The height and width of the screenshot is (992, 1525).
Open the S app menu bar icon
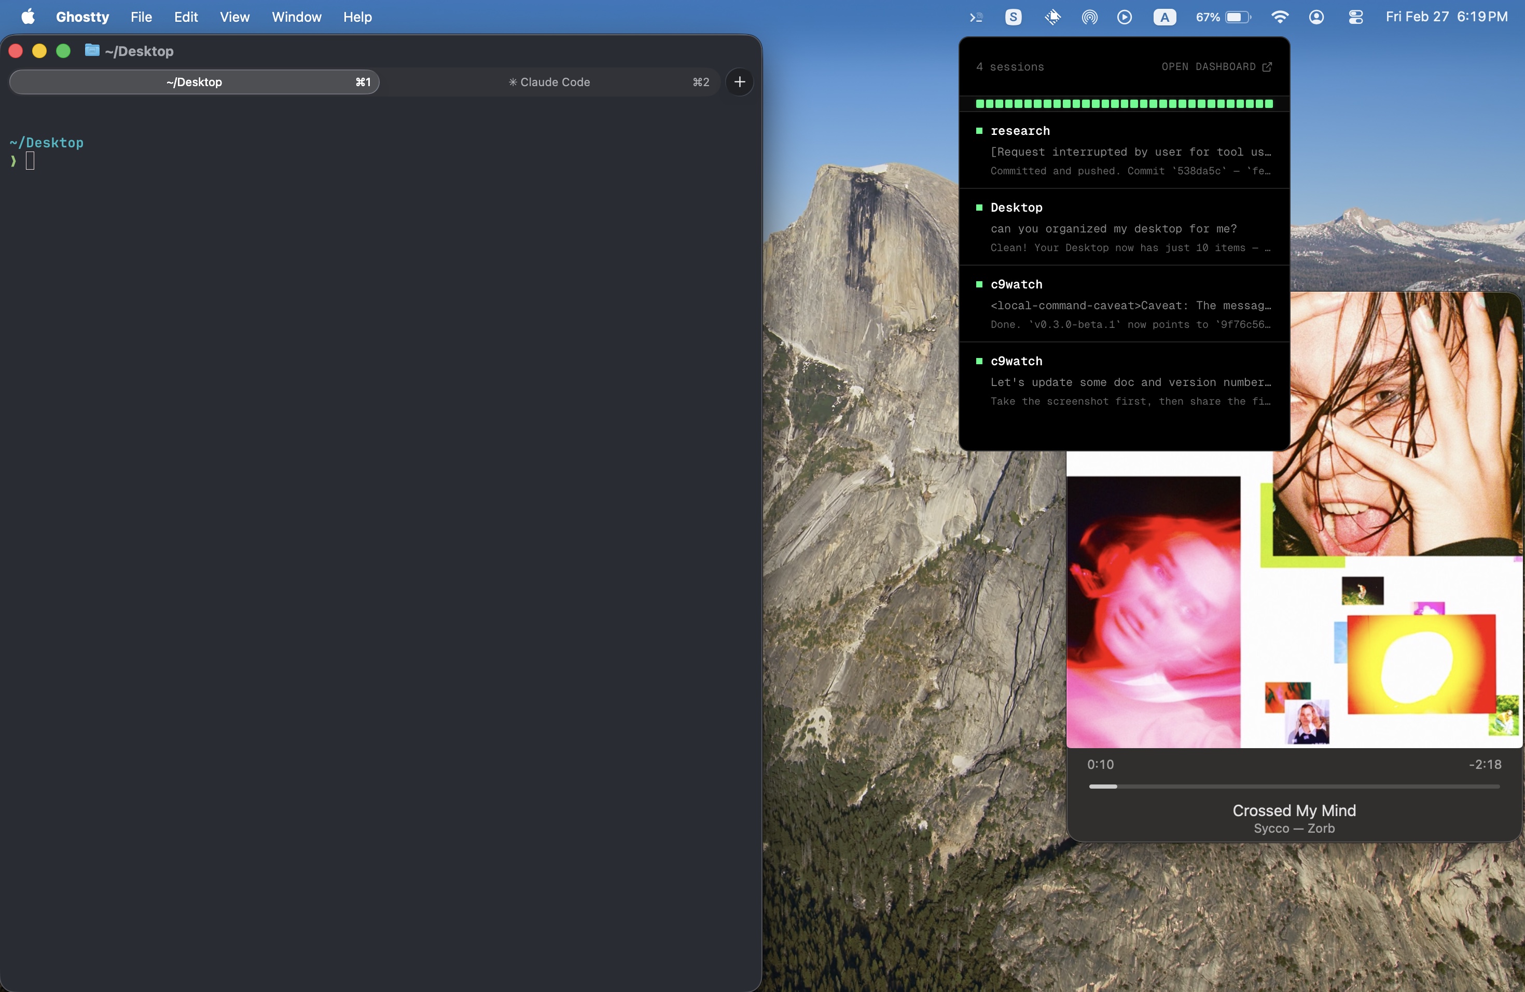(1013, 17)
